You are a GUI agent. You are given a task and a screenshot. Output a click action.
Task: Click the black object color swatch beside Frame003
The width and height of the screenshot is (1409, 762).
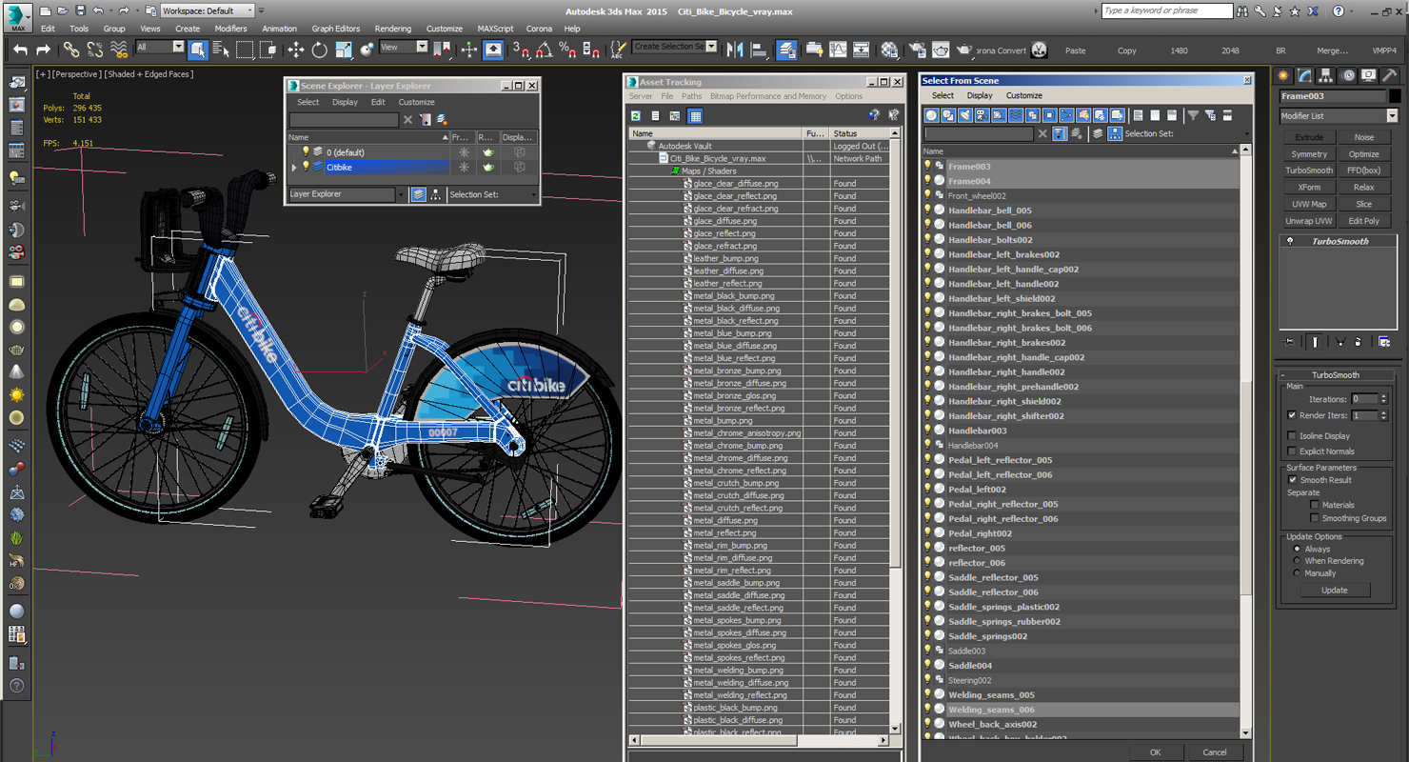coord(1395,96)
